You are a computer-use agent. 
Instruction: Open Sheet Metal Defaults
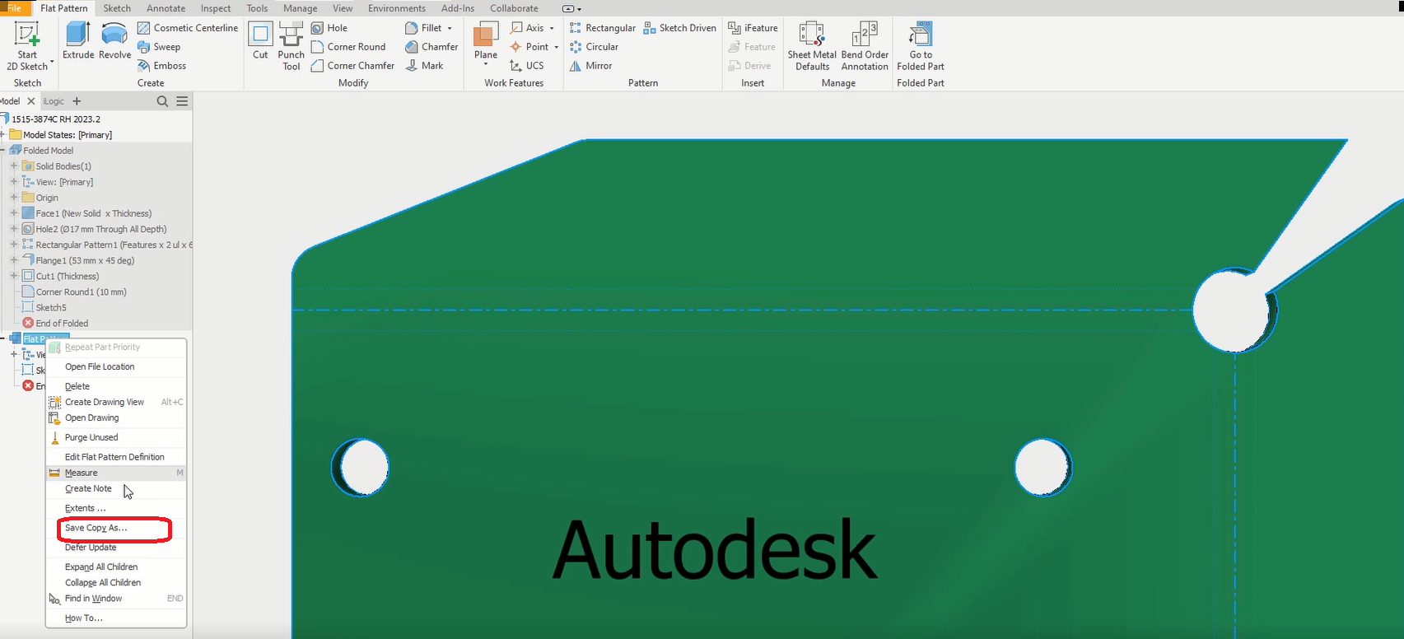812,46
